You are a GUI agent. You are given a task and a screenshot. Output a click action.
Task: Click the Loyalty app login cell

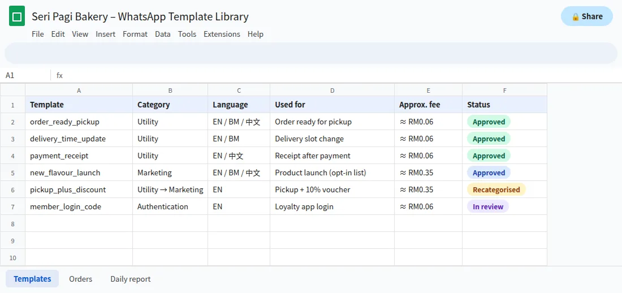332,206
